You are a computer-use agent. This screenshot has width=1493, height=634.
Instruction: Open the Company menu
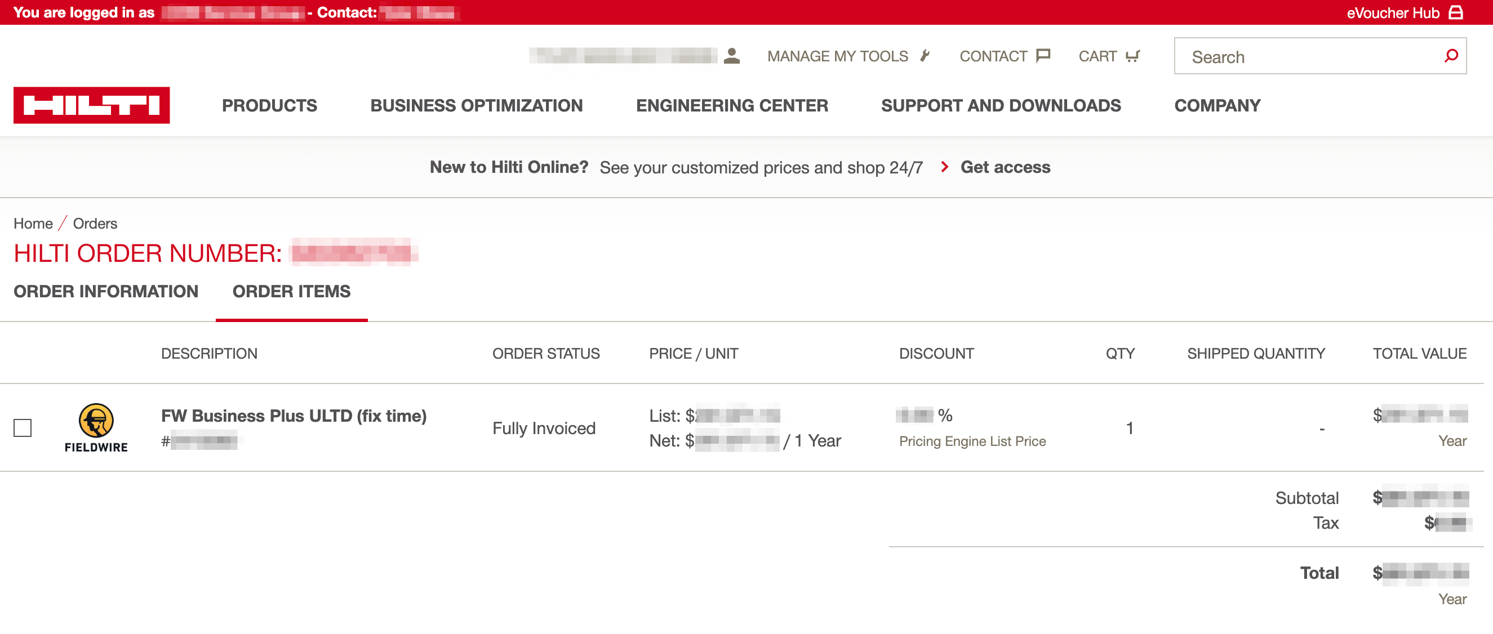pyautogui.click(x=1217, y=105)
